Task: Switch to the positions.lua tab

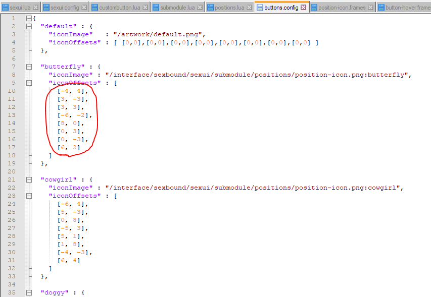Action: tap(229, 8)
